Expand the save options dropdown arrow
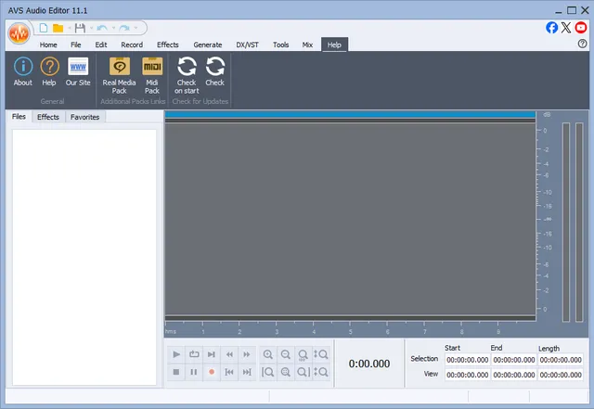Viewport: 594px width, 409px height. (x=91, y=28)
